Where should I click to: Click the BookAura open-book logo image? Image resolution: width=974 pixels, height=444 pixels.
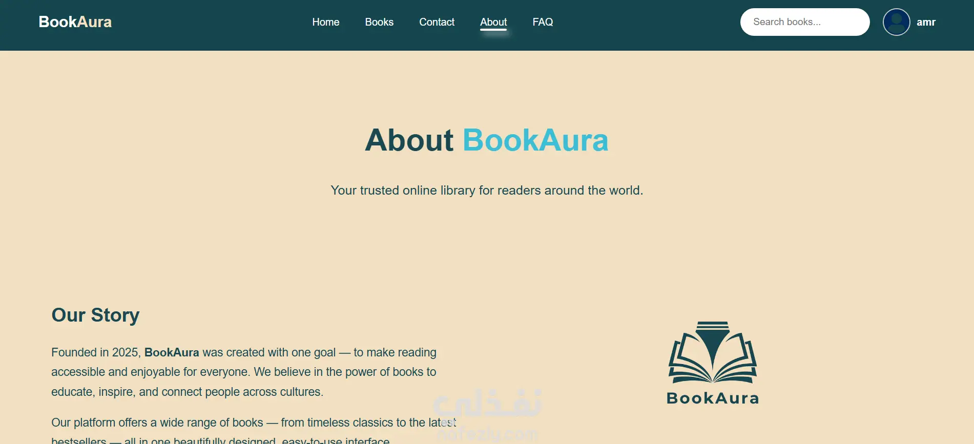(x=713, y=363)
